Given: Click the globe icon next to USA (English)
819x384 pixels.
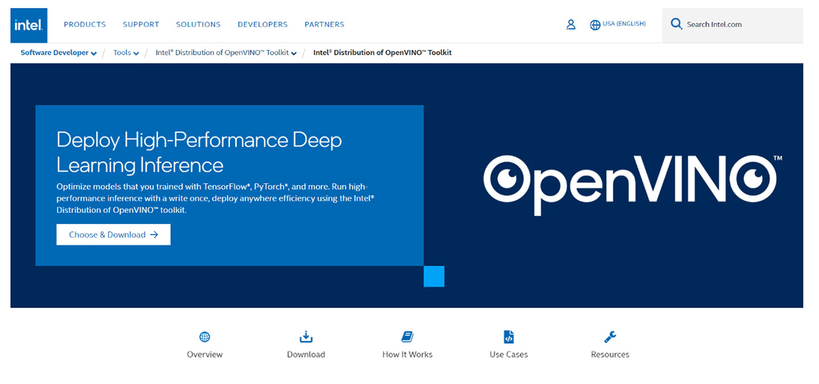Looking at the screenshot, I should point(595,24).
